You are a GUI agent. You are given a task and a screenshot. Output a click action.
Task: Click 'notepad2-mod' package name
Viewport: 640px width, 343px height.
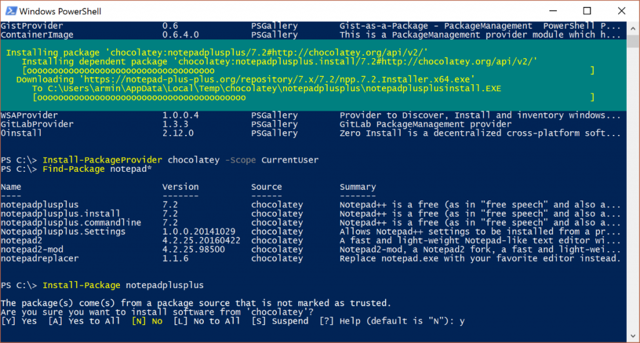coord(32,249)
